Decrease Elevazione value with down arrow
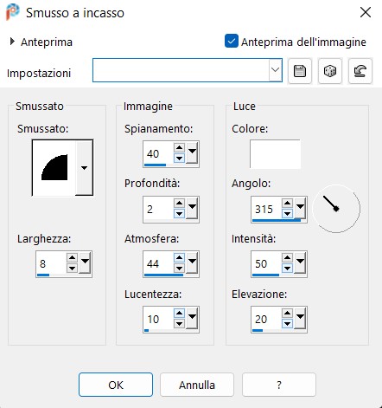The image size is (382, 408). (x=287, y=324)
